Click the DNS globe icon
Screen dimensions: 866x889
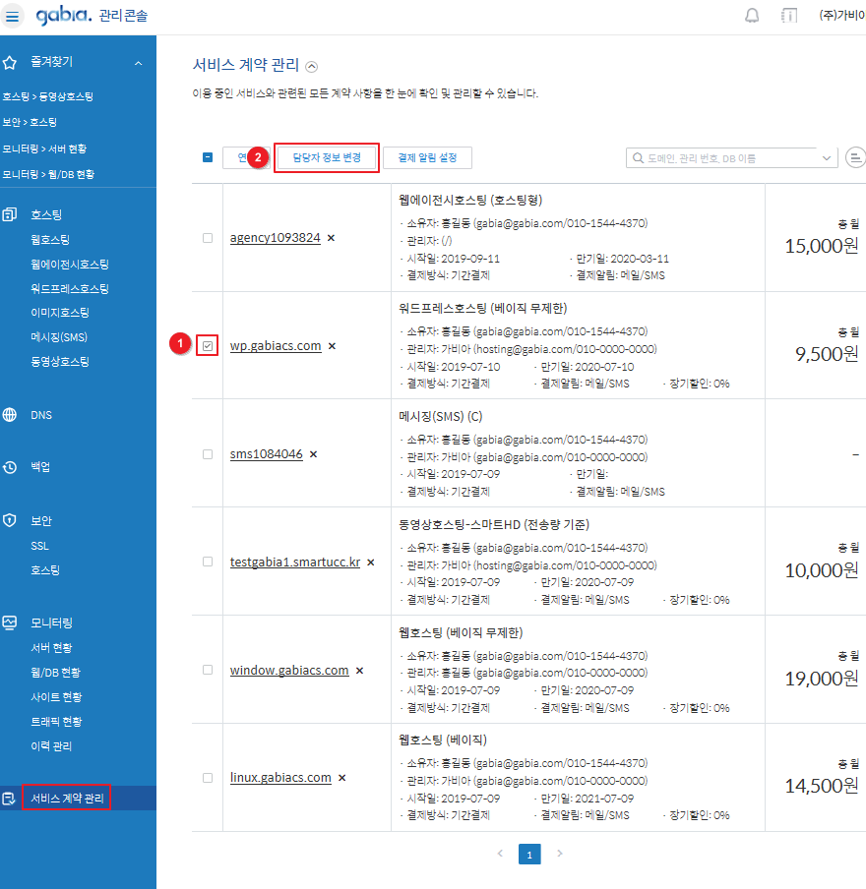pos(10,415)
